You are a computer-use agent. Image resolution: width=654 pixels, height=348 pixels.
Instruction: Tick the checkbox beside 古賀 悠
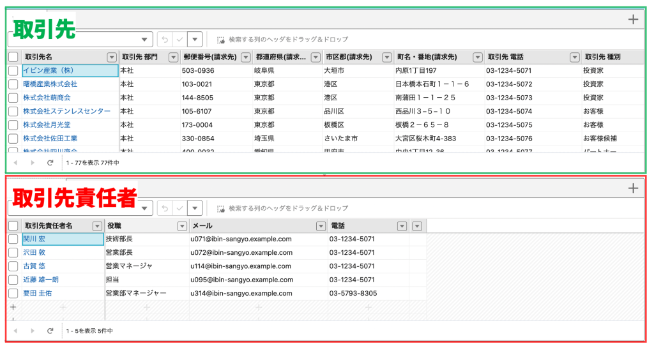coord(13,266)
